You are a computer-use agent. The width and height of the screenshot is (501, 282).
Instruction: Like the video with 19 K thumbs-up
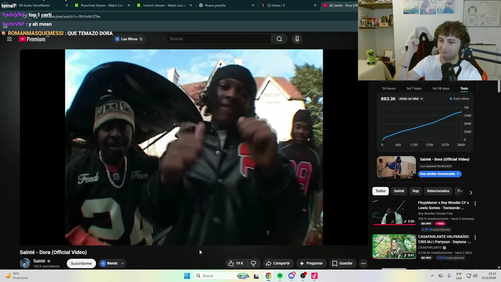pyautogui.click(x=236, y=263)
